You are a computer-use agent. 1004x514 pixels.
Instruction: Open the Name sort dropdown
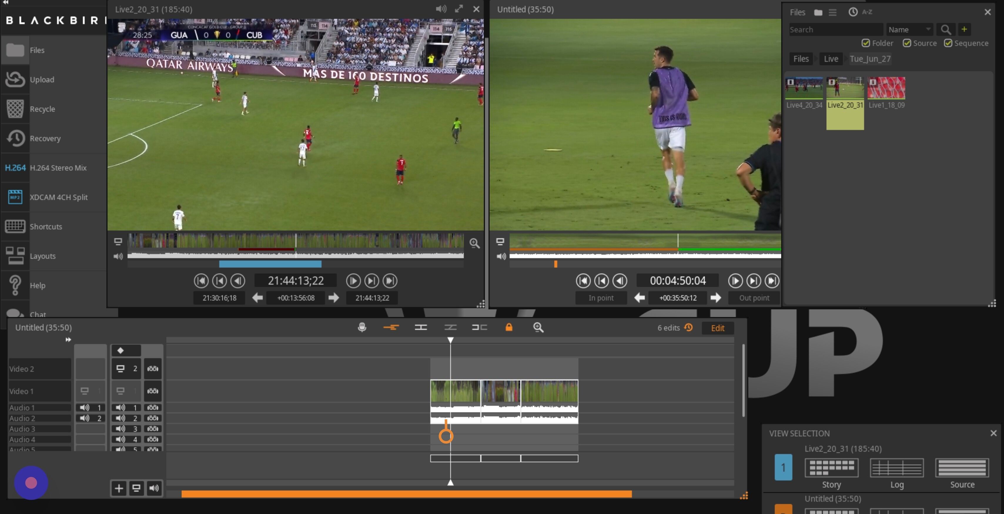coord(910,29)
